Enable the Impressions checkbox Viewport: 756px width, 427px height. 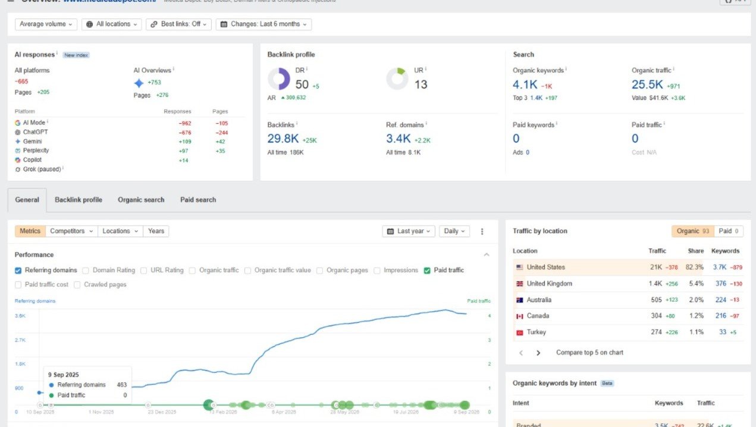(x=377, y=271)
